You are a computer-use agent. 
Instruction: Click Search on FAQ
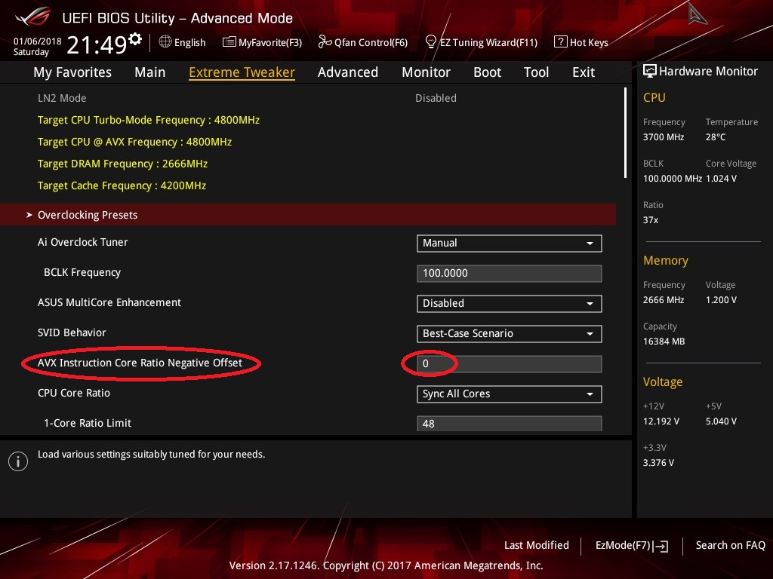click(730, 546)
